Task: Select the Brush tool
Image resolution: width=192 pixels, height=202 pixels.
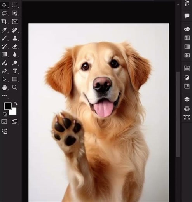Action: 4,38
